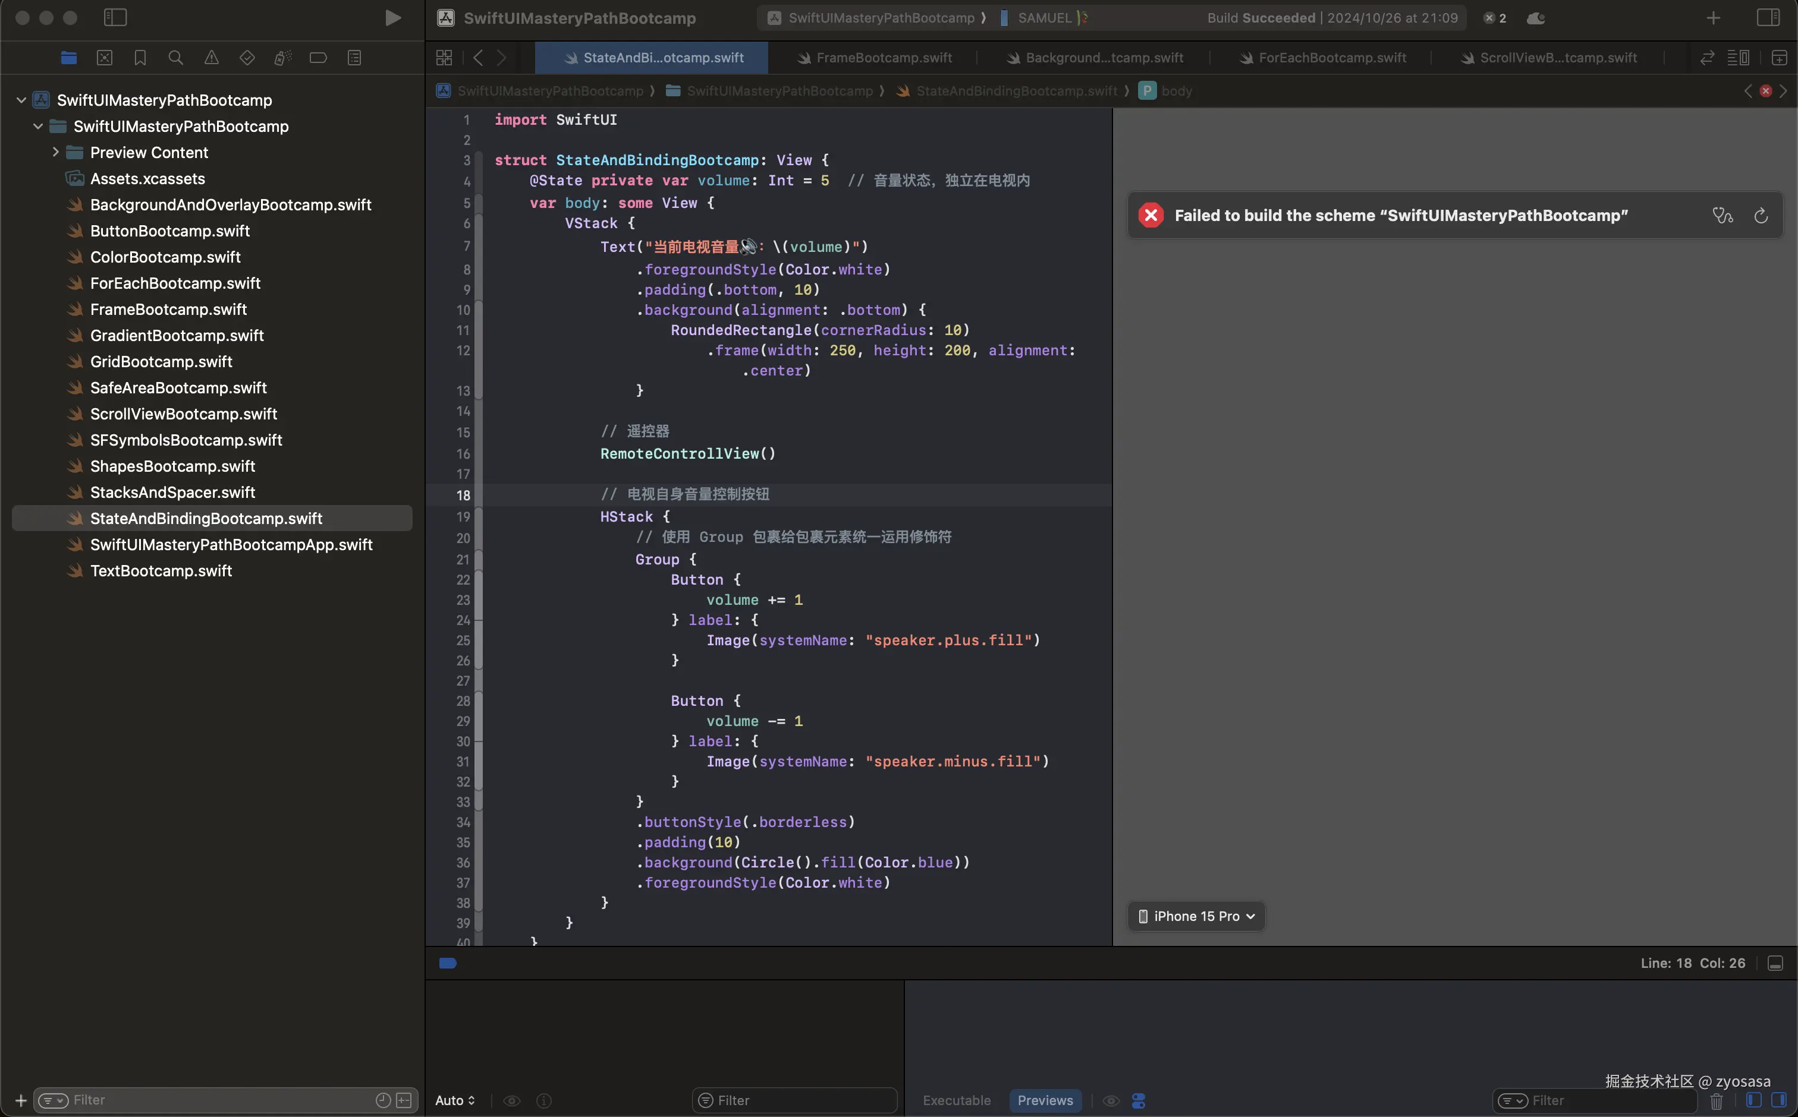Open the Auto variables scope dropdown
1798x1117 pixels.
[x=455, y=1100]
